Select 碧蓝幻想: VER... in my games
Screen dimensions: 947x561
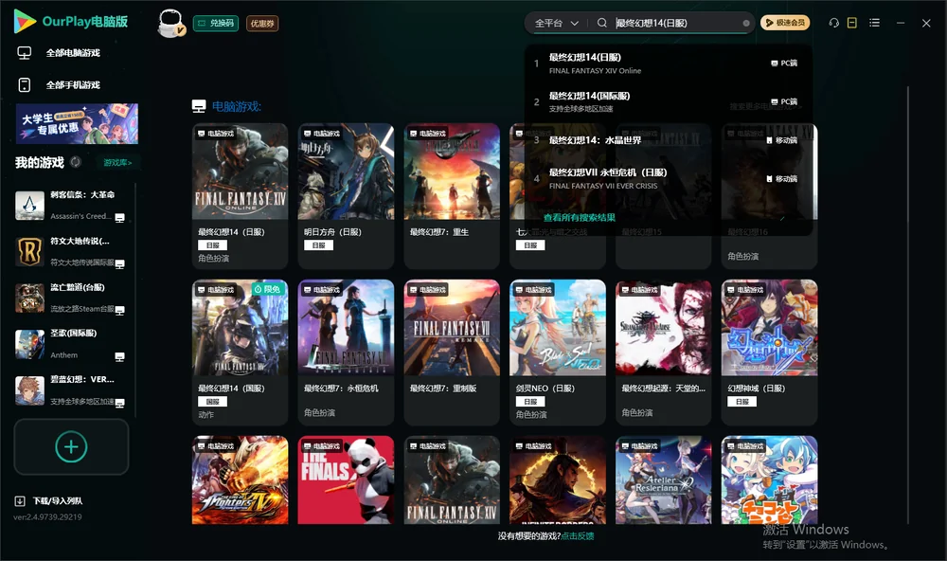click(69, 390)
